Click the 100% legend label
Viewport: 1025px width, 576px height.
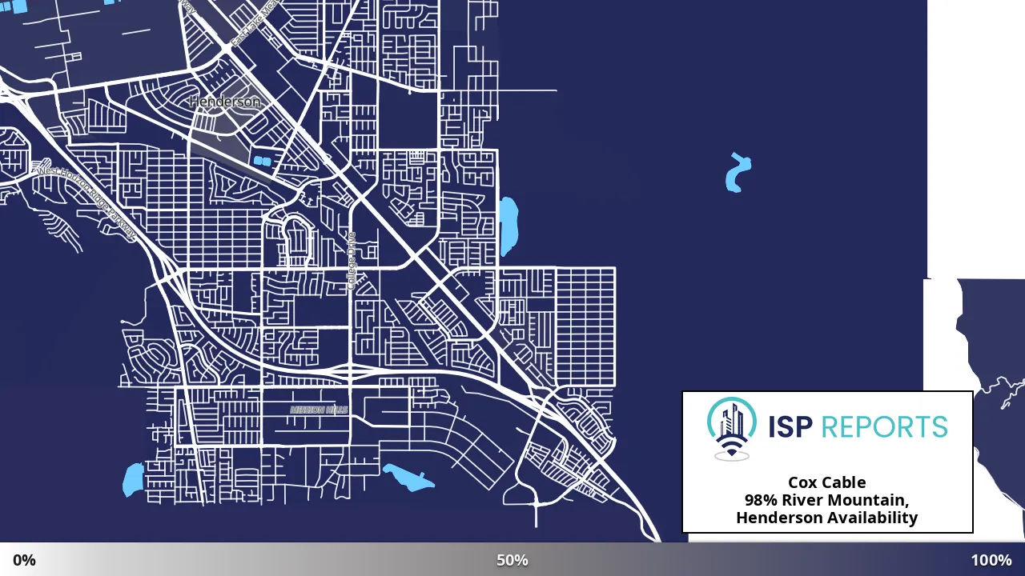[991, 560]
